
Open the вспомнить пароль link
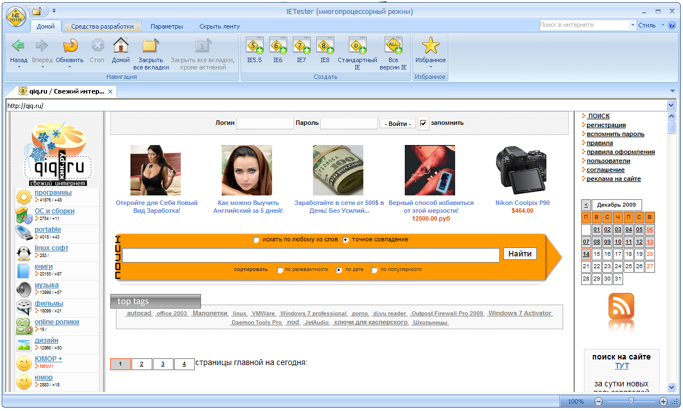pyautogui.click(x=615, y=134)
